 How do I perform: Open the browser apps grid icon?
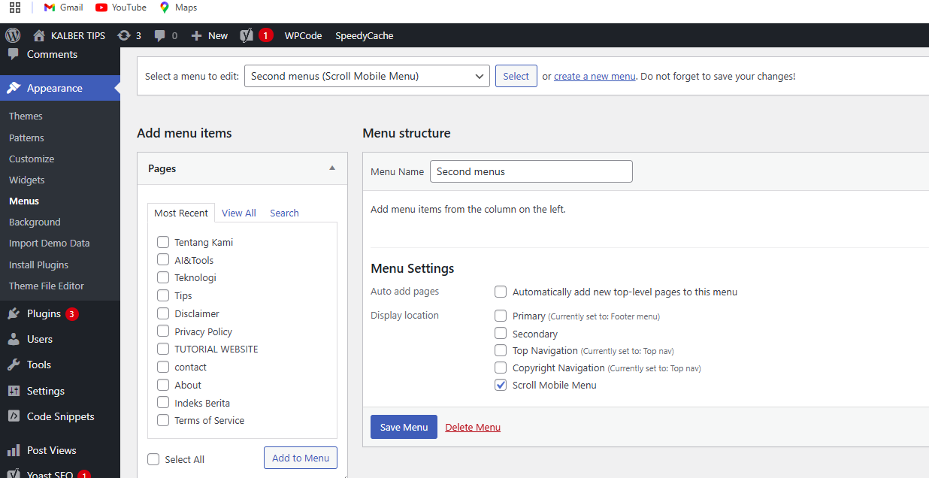pyautogui.click(x=15, y=8)
